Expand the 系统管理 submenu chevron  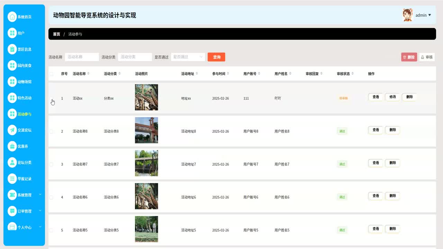[40, 194]
